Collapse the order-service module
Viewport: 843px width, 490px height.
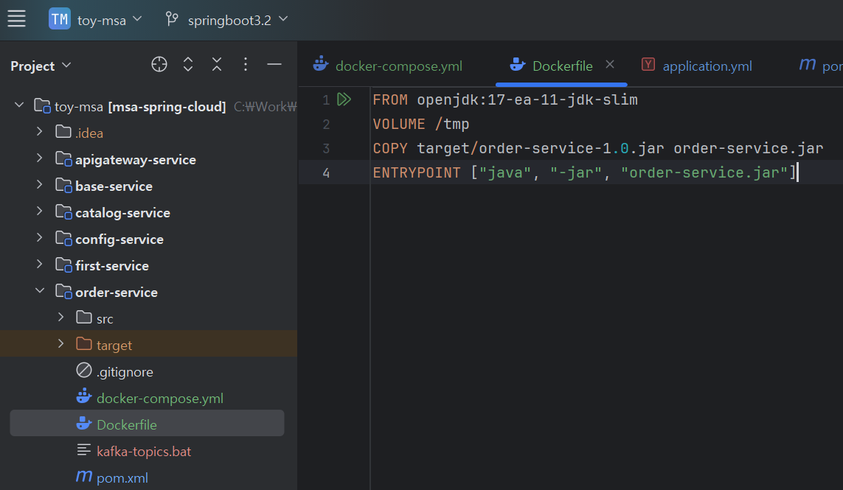click(39, 291)
